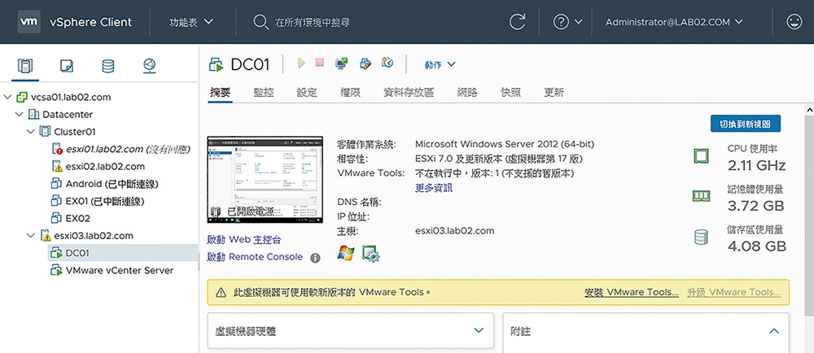Click the green power on icon
The height and width of the screenshot is (353, 814).
click(x=302, y=63)
